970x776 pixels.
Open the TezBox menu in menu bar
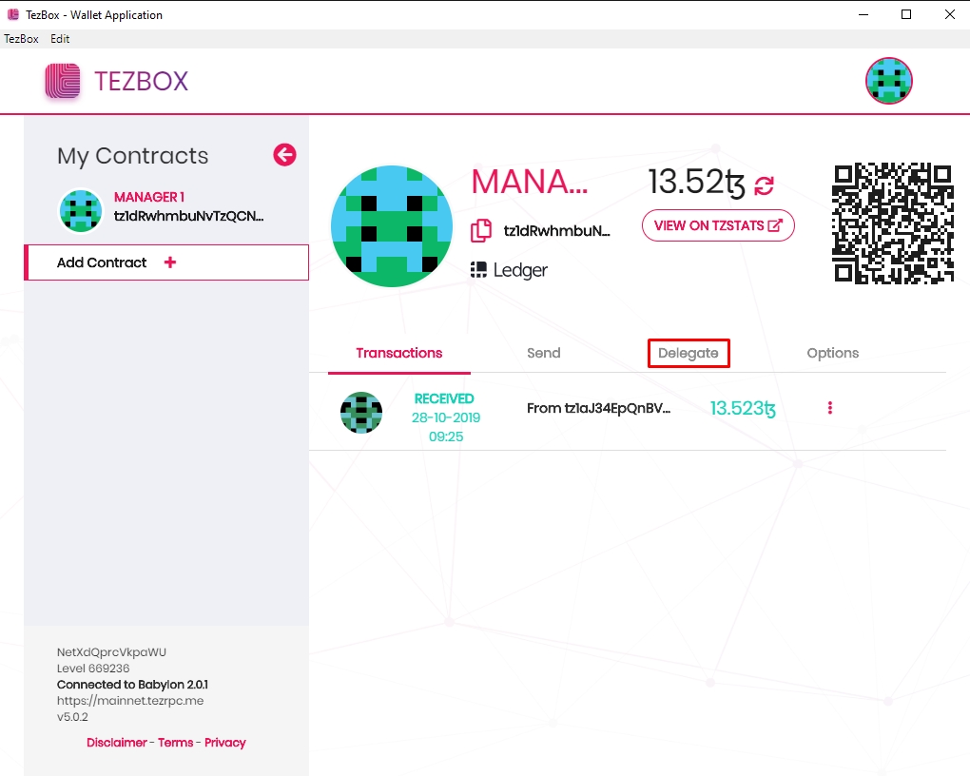(x=21, y=39)
